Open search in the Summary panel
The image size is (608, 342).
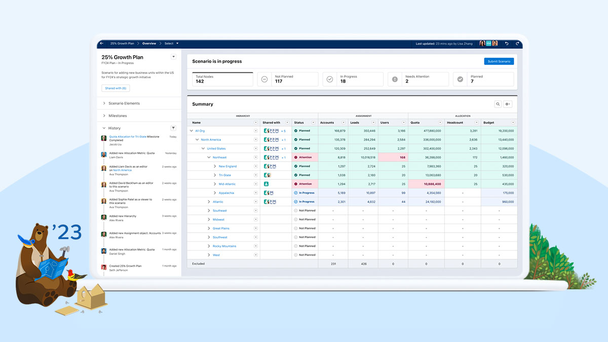(x=498, y=104)
